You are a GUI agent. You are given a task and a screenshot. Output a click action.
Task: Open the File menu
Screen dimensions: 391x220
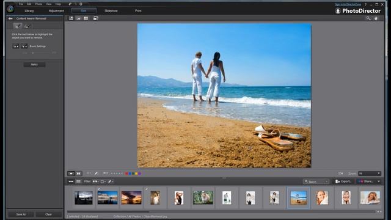point(21,4)
